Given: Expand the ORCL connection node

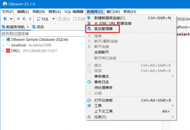Looking at the screenshot, I should (x=3, y=51).
